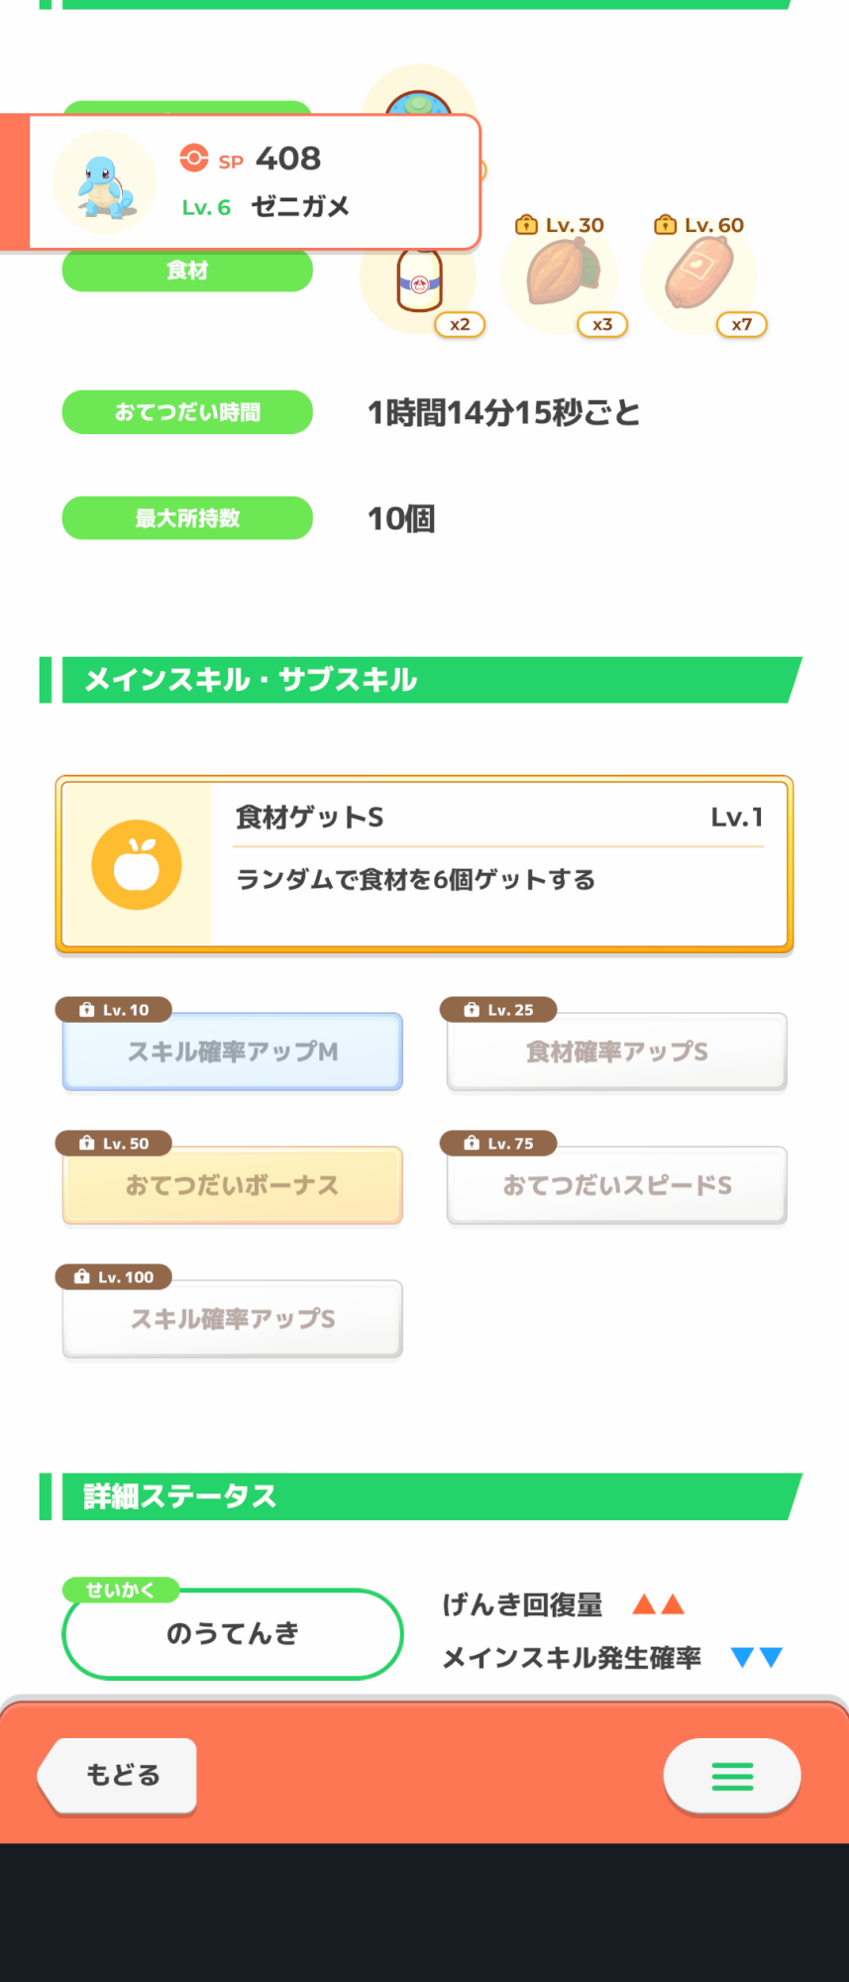The image size is (849, 1982).
Task: Select the Lv. 100 スキル確率アップS sub skill
Action: point(233,1319)
